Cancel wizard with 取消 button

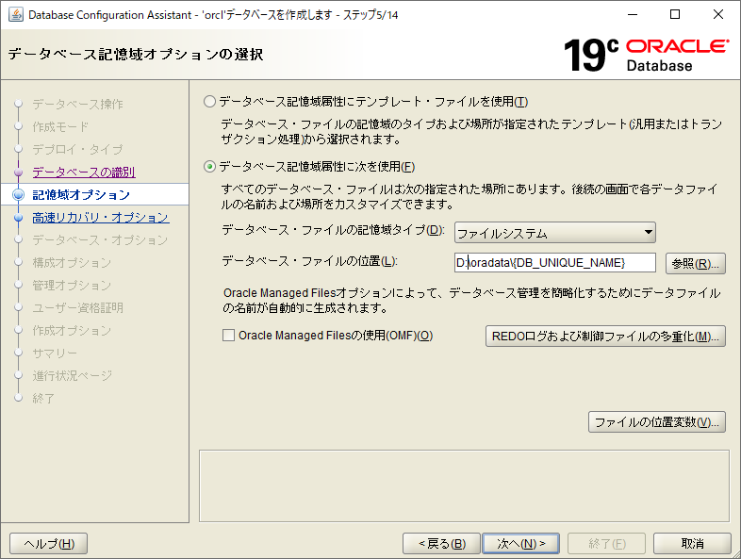click(692, 544)
